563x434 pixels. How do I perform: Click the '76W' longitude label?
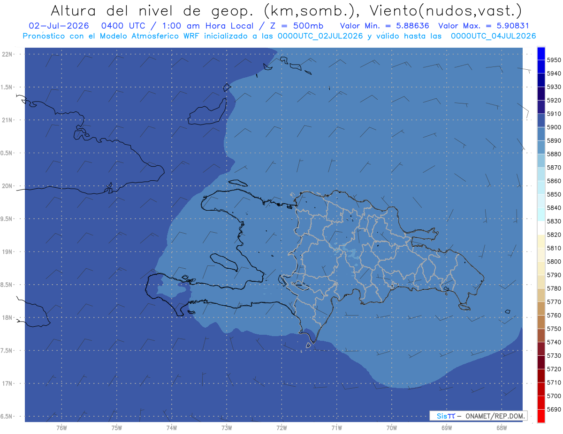pyautogui.click(x=61, y=428)
